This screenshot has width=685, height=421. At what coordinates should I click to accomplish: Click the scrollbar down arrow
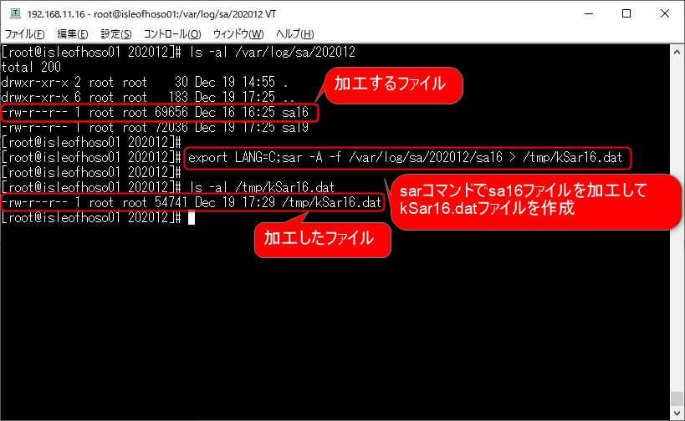tap(677, 413)
